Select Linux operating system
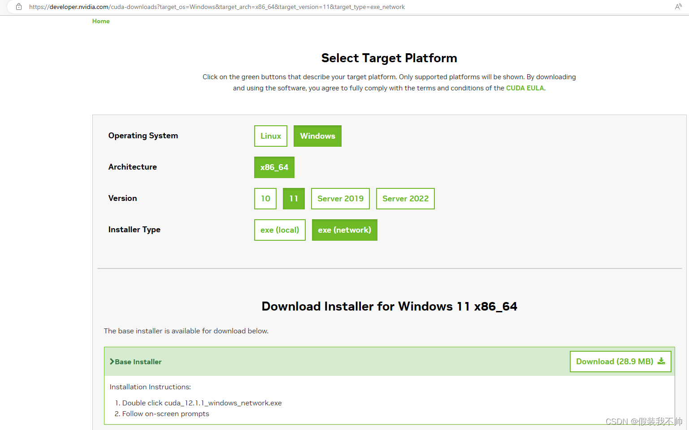The height and width of the screenshot is (430, 689). click(x=271, y=136)
